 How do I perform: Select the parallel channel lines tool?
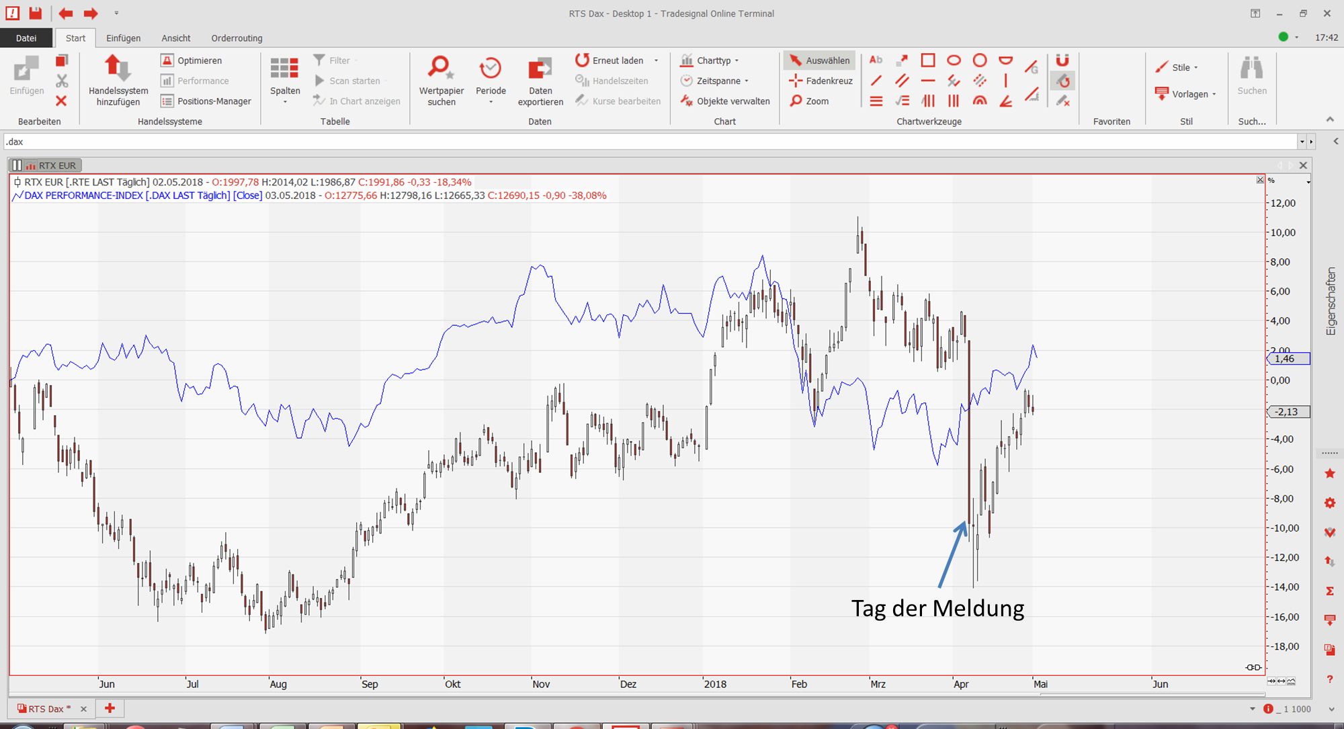tap(902, 81)
